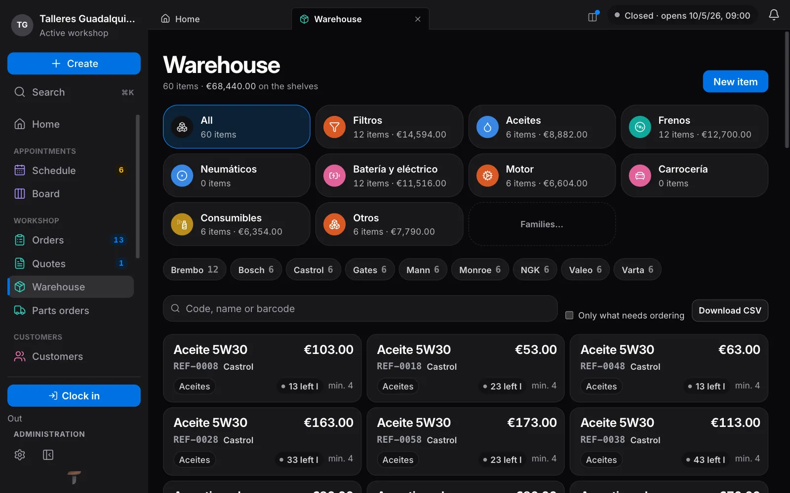Click the TG workshop avatar

tap(22, 25)
